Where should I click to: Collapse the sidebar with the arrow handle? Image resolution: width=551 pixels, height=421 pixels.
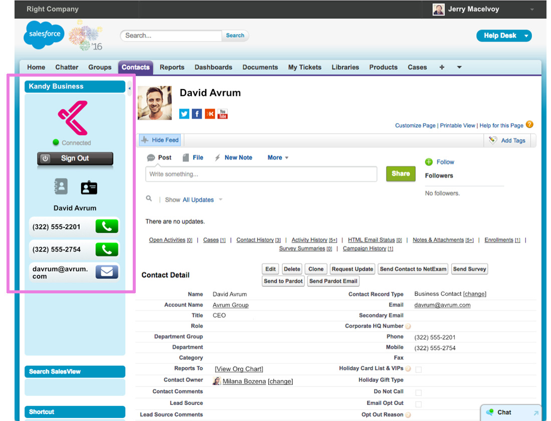pyautogui.click(x=129, y=89)
